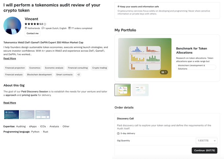This screenshot has width=224, height=159.
Task: Open the Benchmark for Token Allocations image
Action: click(x=144, y=58)
